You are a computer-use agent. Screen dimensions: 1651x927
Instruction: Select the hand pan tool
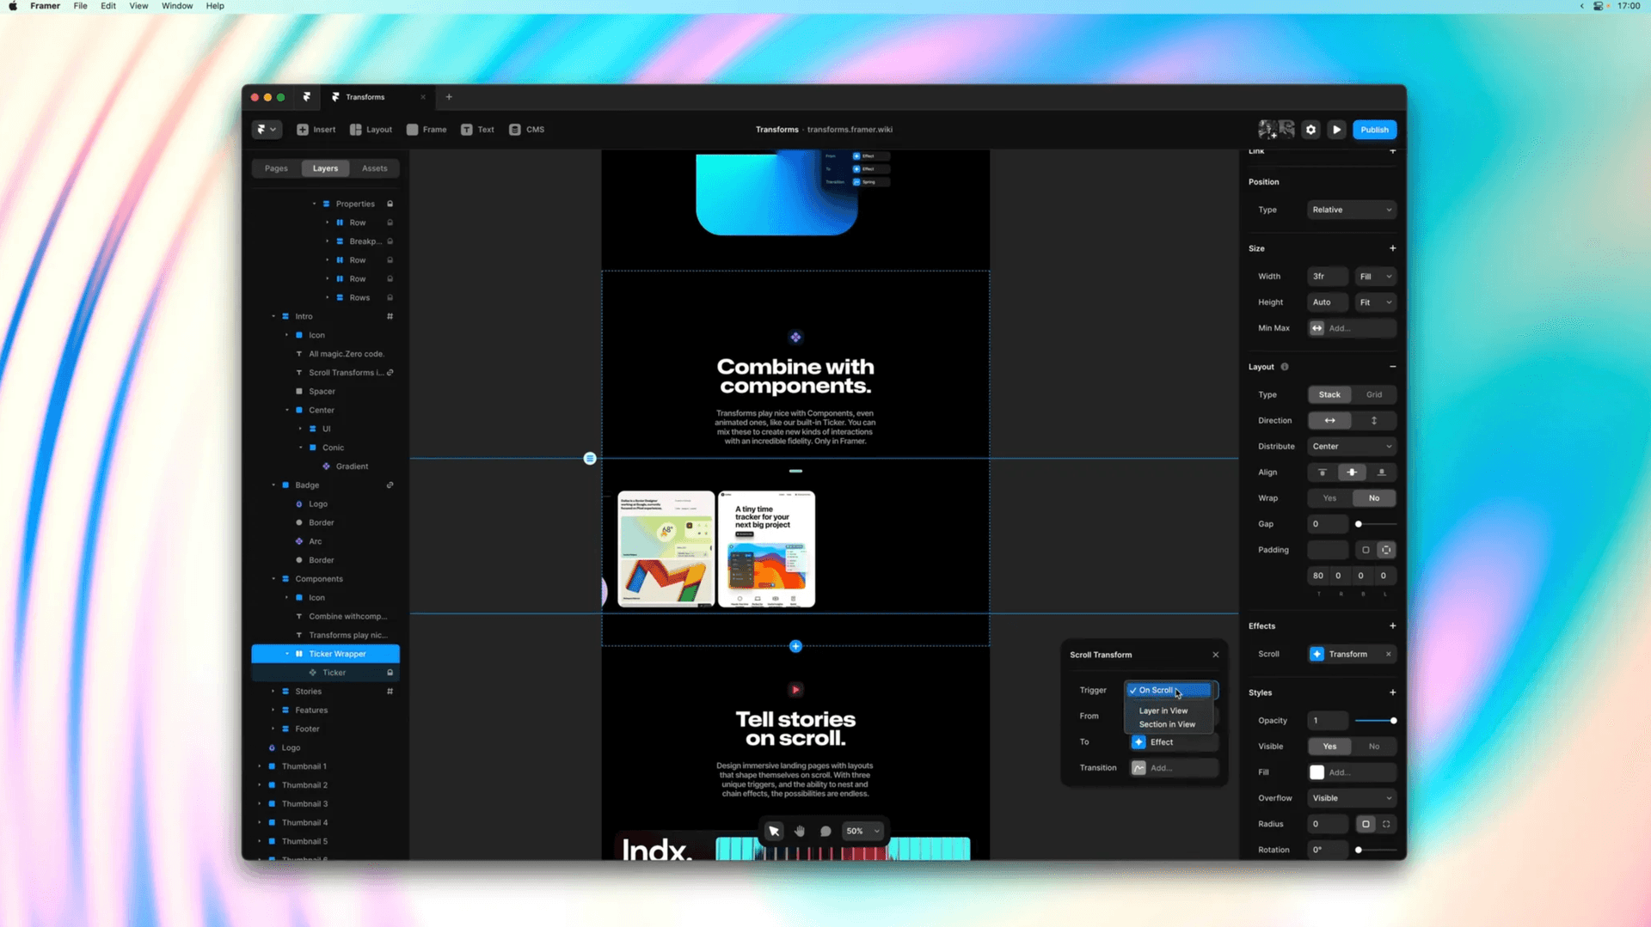point(800,831)
